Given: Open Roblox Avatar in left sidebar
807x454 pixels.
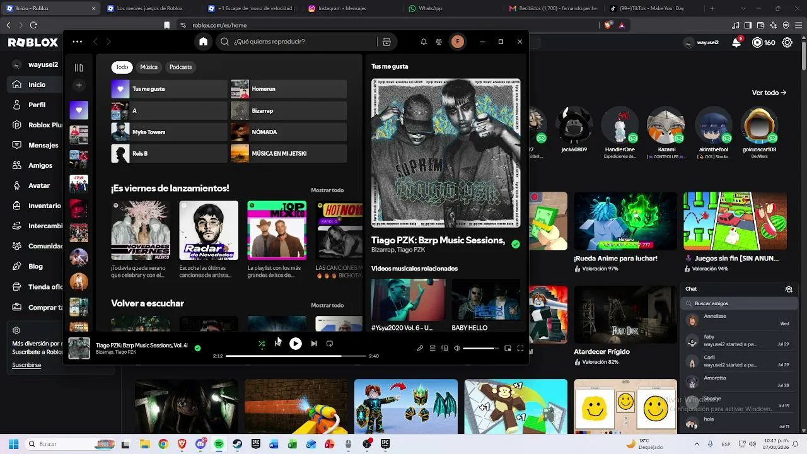Looking at the screenshot, I should tap(39, 185).
